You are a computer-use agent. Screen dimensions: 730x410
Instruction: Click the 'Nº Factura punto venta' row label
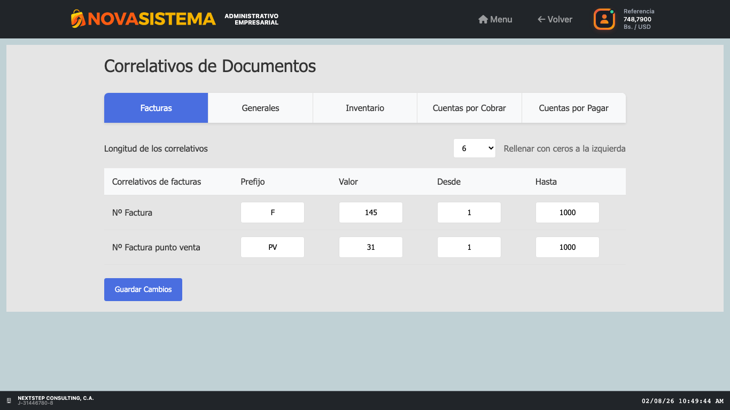click(156, 247)
